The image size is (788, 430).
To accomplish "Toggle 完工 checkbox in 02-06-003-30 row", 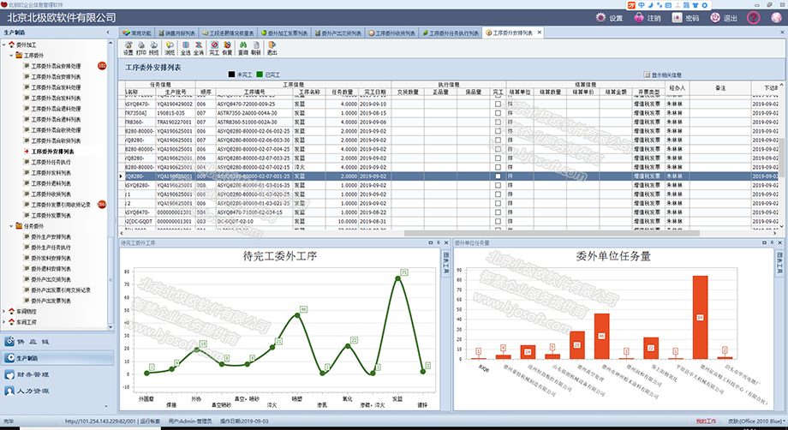I will click(x=498, y=140).
